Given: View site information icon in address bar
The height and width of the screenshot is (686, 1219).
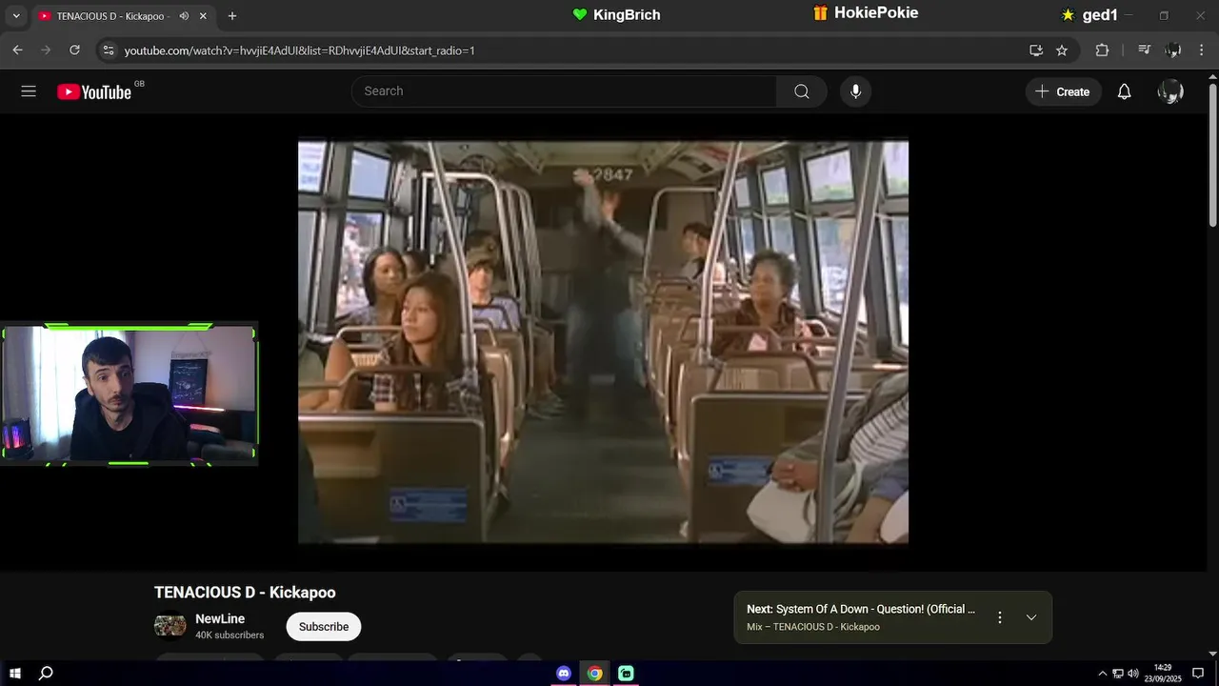Looking at the screenshot, I should coord(109,50).
